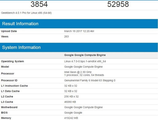Click the multi-core score 52958
This screenshot has width=158, height=120.
pos(118,4)
